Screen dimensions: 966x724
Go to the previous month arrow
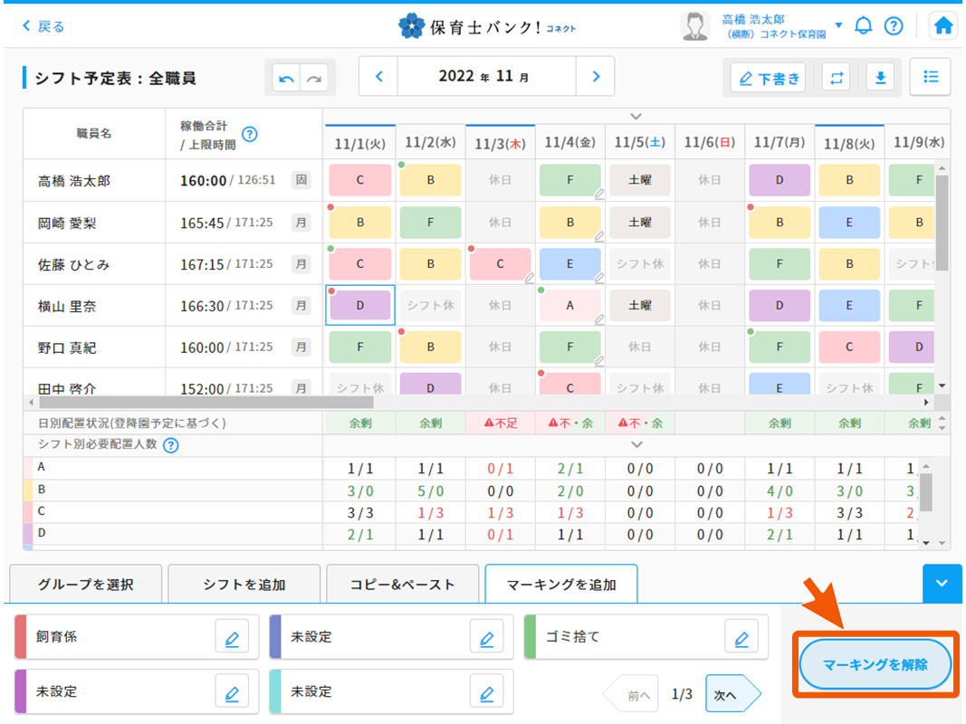(x=379, y=77)
